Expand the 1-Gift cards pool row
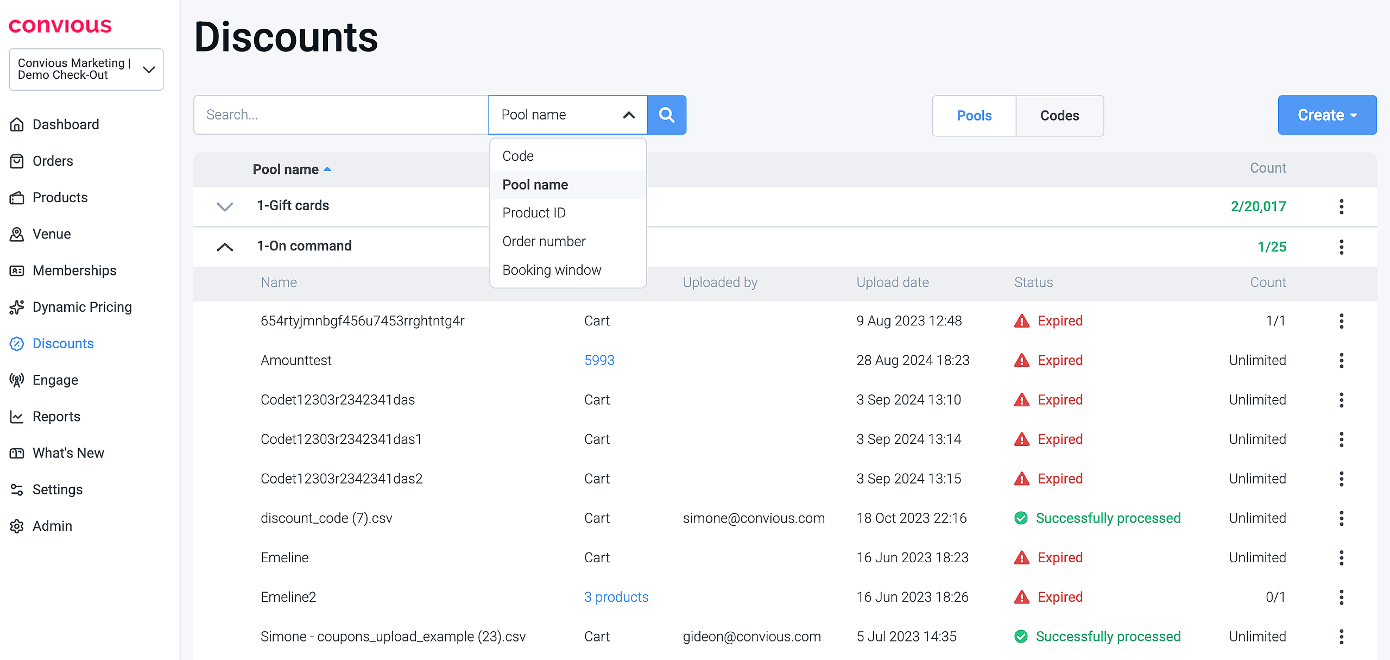The width and height of the screenshot is (1390, 660). 225,206
